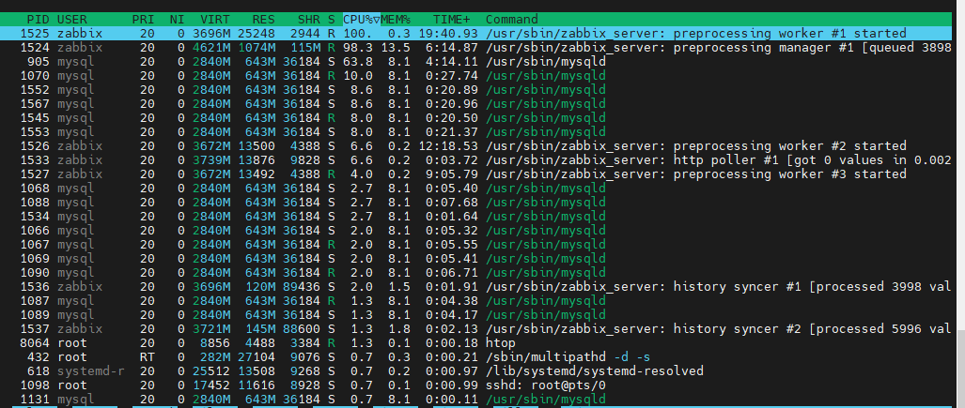The image size is (965, 408).
Task: Click the highlighted CPU% sort column header
Action: pos(361,20)
